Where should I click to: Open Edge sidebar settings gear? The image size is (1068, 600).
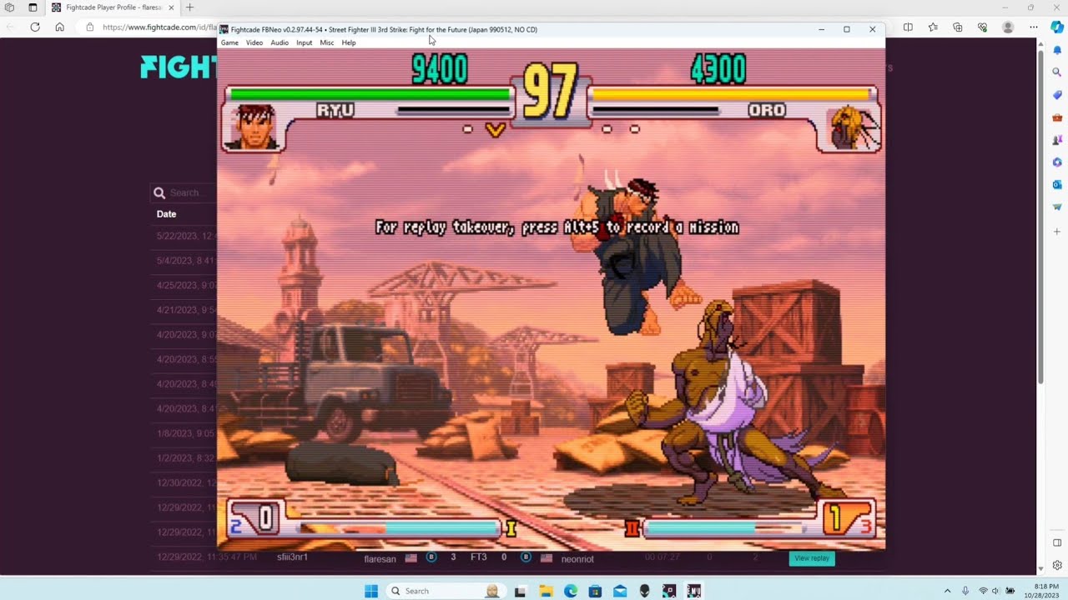click(1057, 565)
